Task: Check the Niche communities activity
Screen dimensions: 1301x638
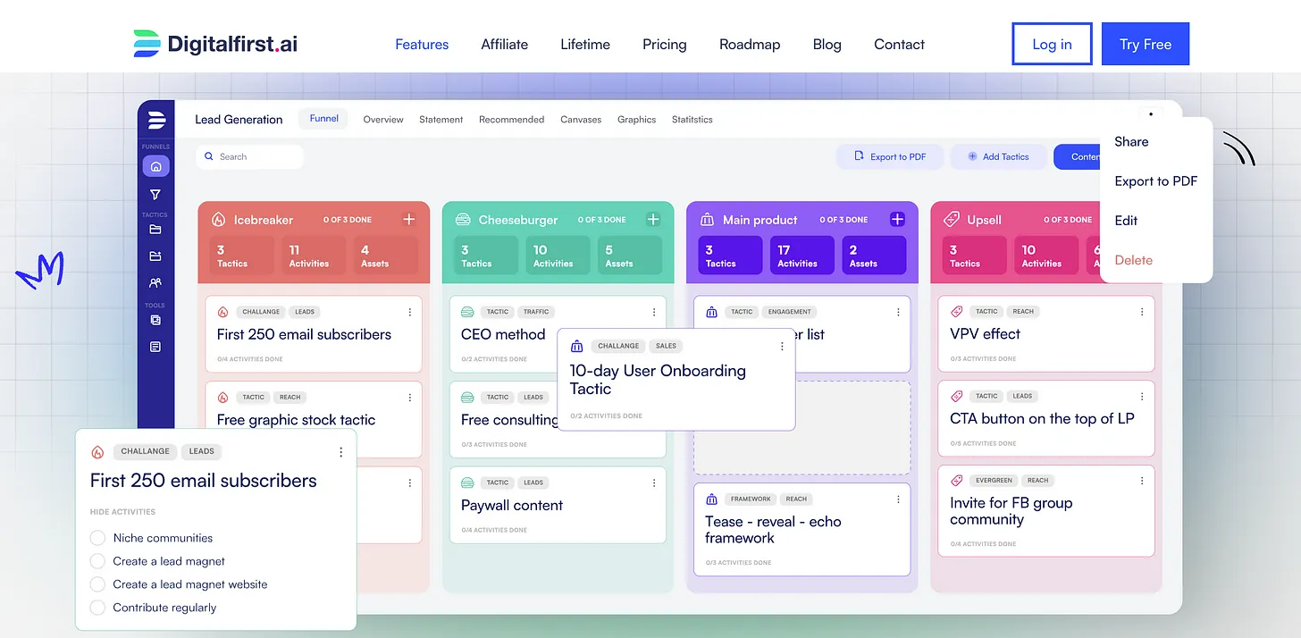Action: click(97, 538)
